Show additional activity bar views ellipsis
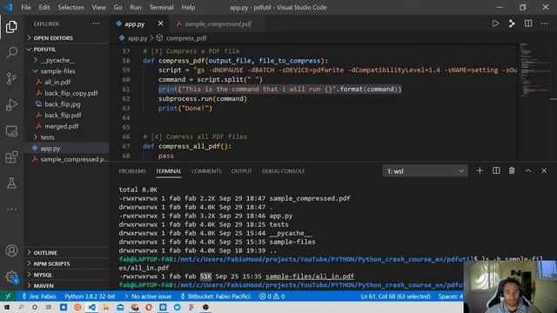Screen dimensions: 557x313 [11, 209]
